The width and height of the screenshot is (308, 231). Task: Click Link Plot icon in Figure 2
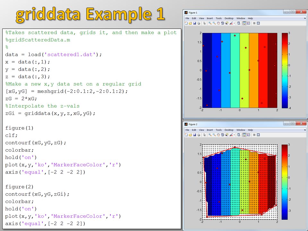(239, 135)
